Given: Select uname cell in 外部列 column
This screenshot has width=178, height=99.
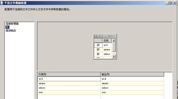Looking at the screenshot, I should pos(69,83).
